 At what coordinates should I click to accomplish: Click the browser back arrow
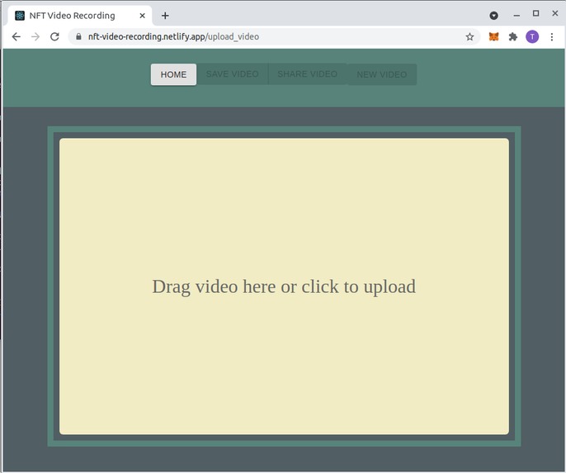click(17, 36)
